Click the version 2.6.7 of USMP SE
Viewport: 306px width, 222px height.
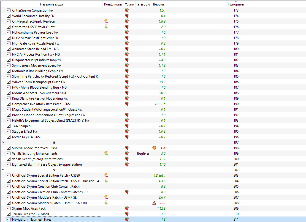coord(162,198)
